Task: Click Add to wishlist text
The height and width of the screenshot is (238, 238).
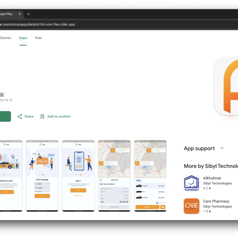Action: 59,116
